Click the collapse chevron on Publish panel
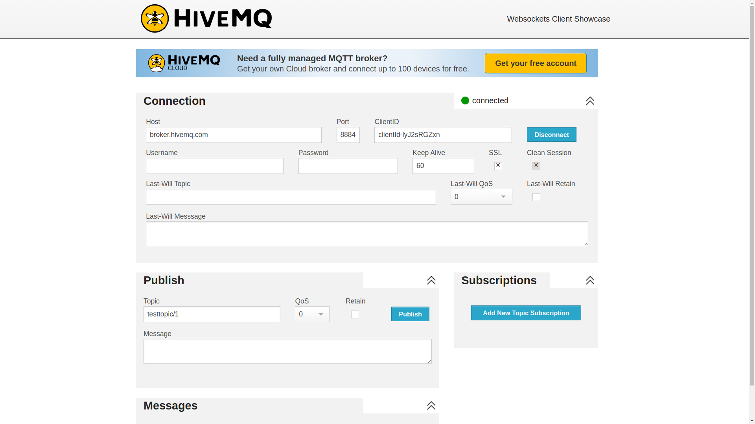 (x=431, y=280)
